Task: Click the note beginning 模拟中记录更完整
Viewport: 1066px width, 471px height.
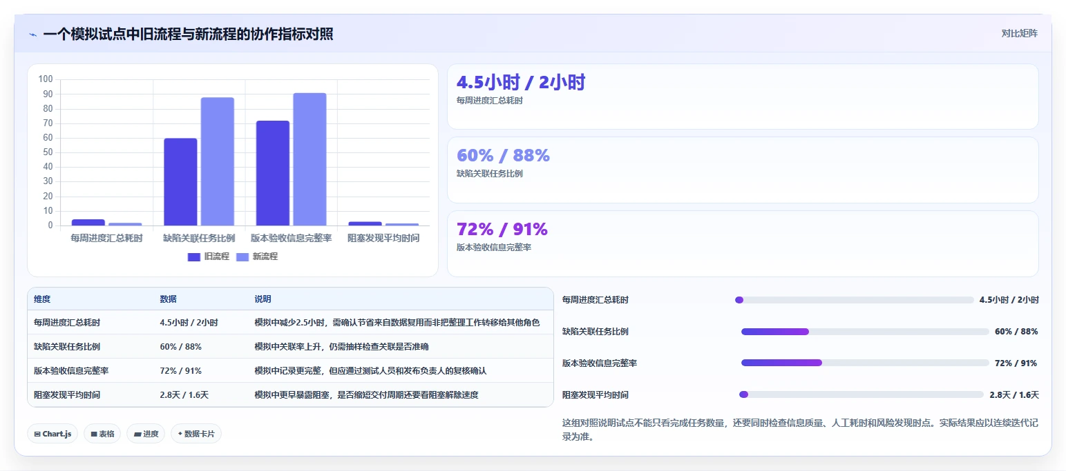Action: click(370, 371)
